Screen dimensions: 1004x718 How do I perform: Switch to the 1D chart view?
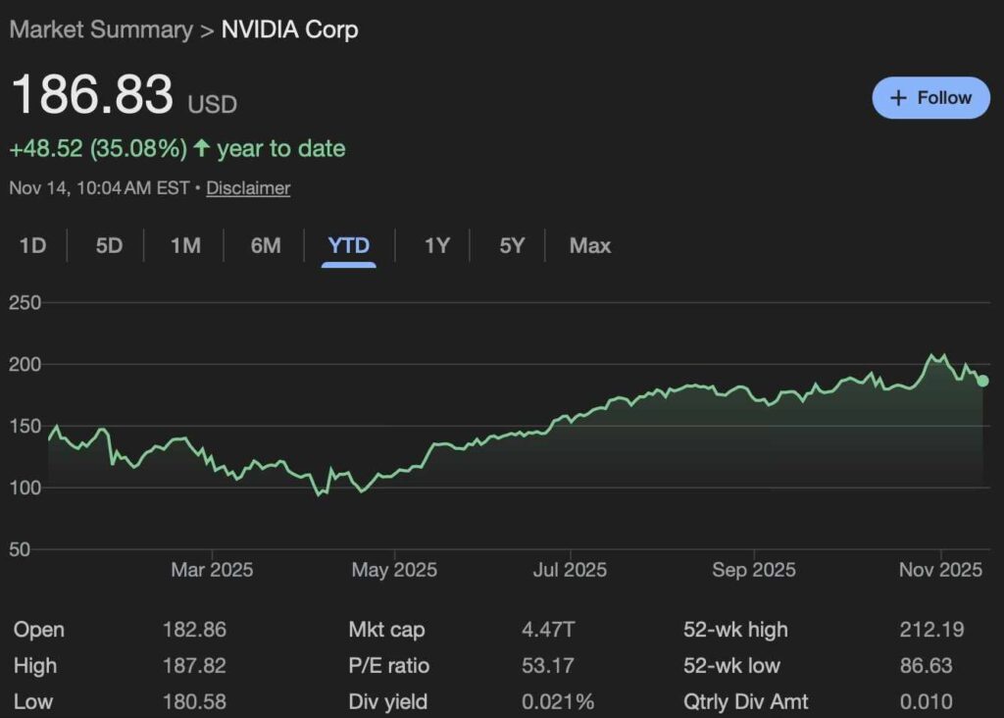click(x=31, y=246)
